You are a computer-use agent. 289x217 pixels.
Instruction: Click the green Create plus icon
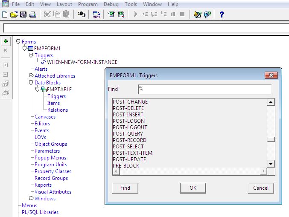click(x=6, y=41)
